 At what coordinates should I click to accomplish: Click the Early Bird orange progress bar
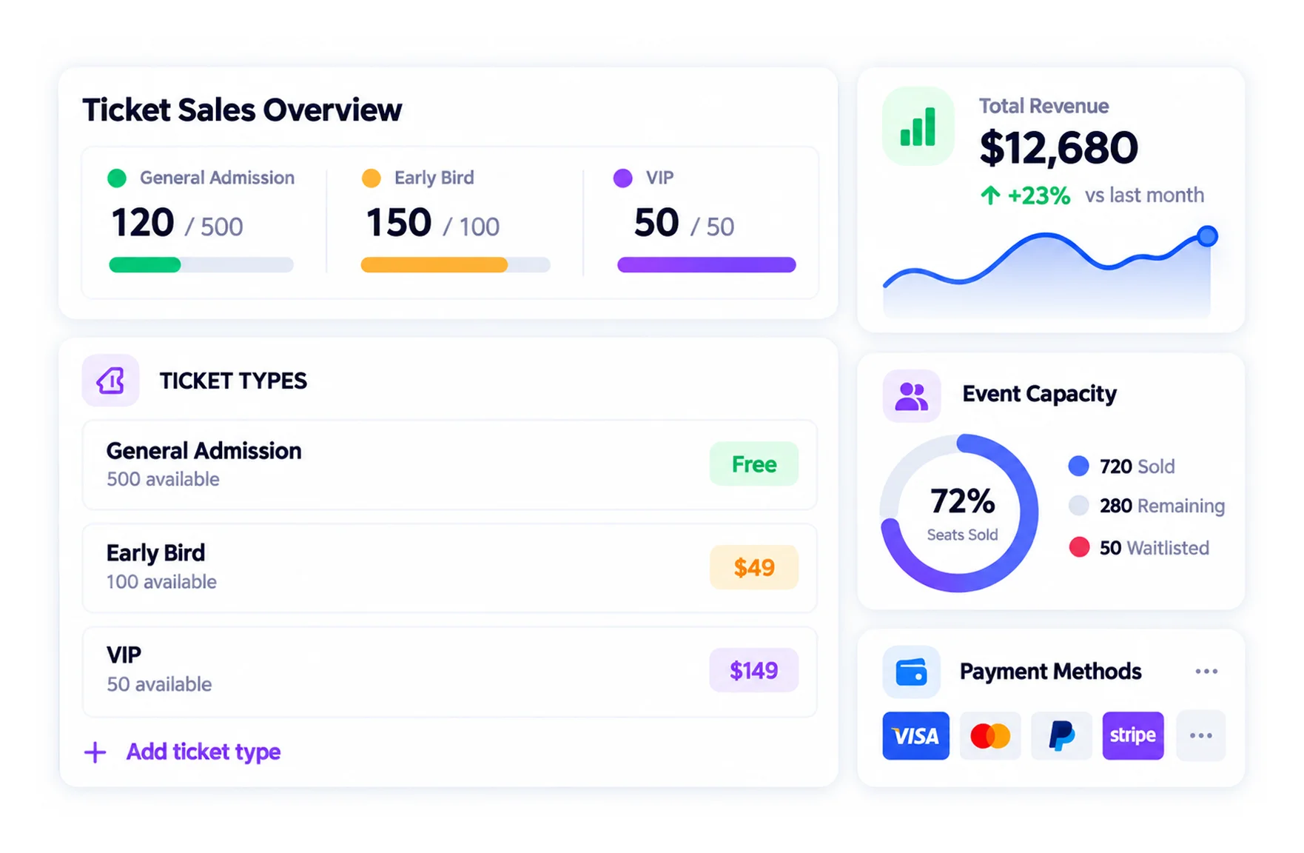[455, 265]
